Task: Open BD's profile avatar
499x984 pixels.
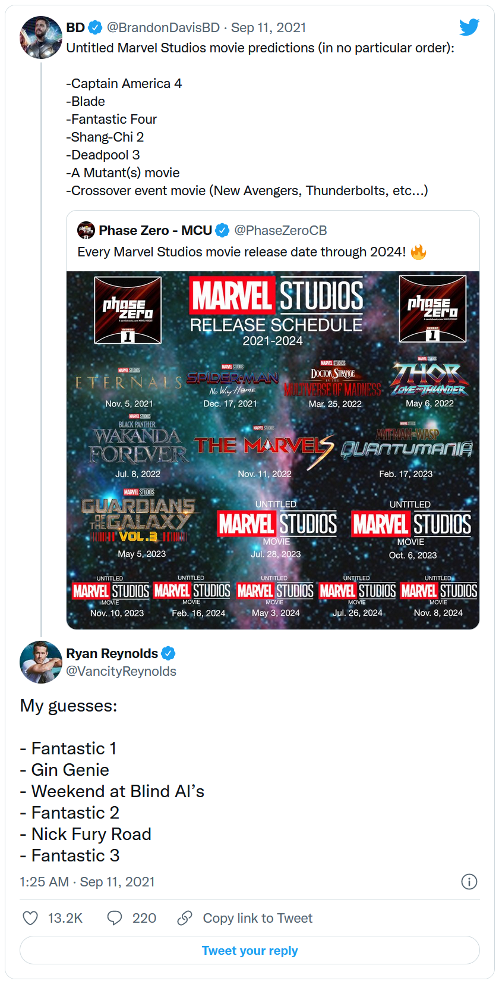Action: coord(41,37)
